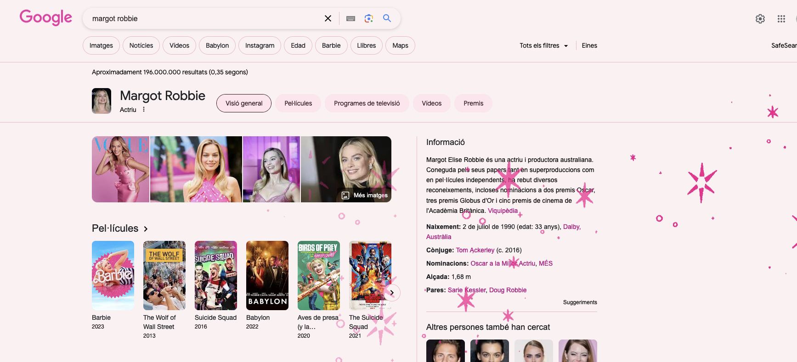Open the Doug Robbie parent link
Image resolution: width=797 pixels, height=362 pixels.
coord(508,290)
